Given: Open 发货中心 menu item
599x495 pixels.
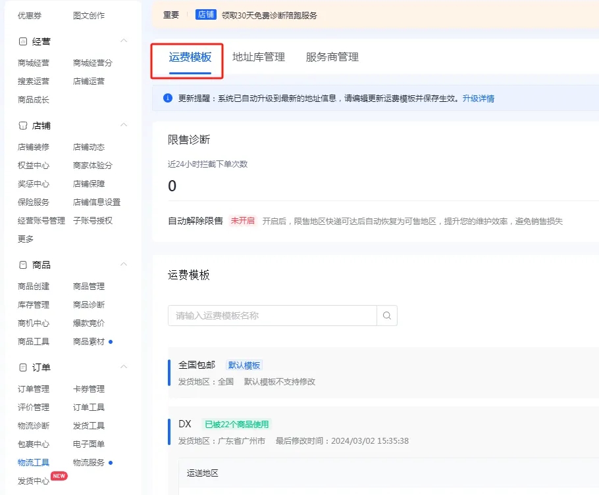Looking at the screenshot, I should [33, 481].
